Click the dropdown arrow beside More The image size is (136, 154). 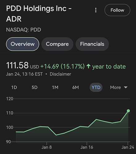coord(126,87)
